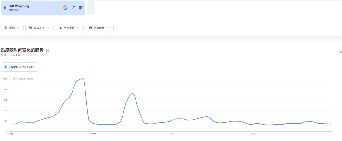Click the 2026年 axis label
Viewport: 342px width, 141px height.
point(92,134)
